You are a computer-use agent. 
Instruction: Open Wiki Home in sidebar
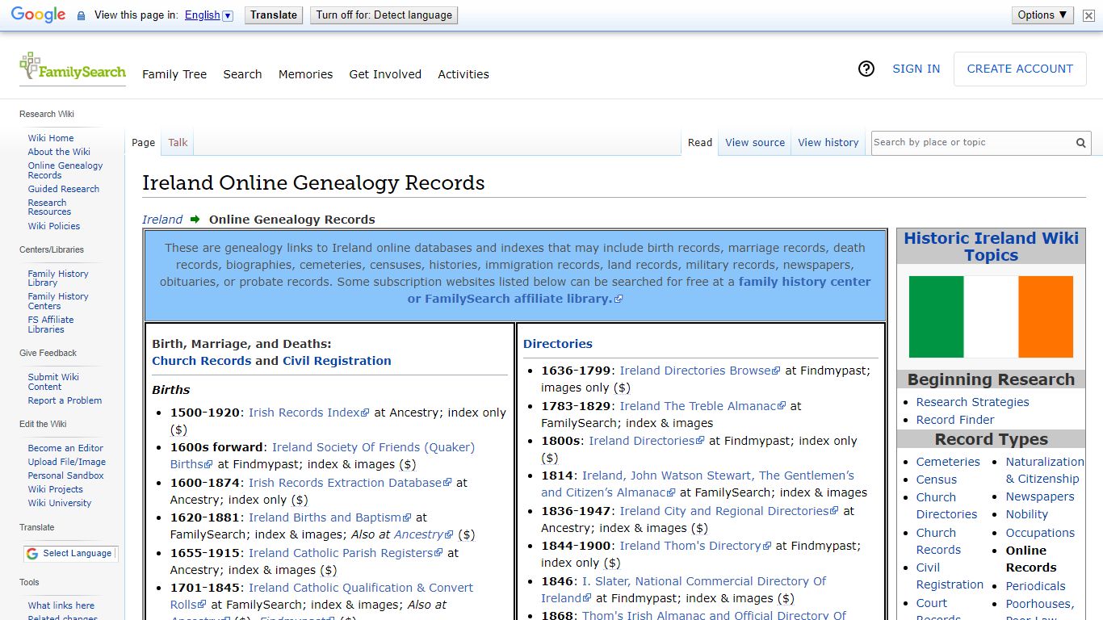(51, 138)
